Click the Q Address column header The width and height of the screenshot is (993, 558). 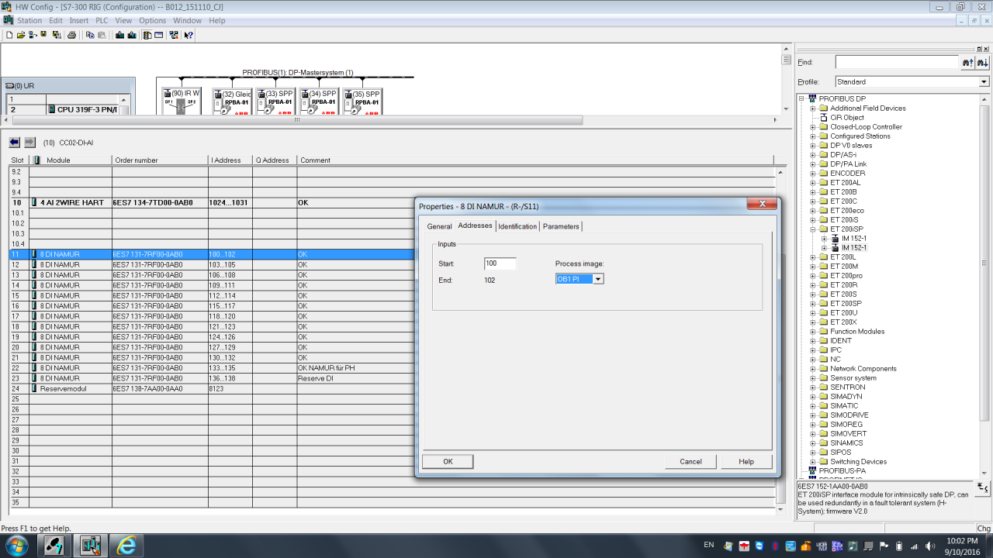[275, 160]
